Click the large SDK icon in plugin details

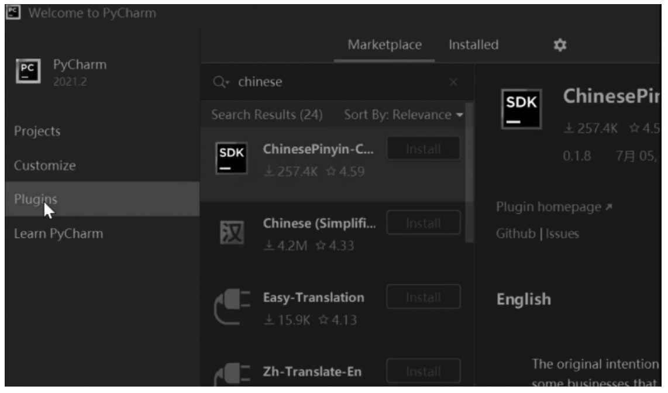pos(521,109)
